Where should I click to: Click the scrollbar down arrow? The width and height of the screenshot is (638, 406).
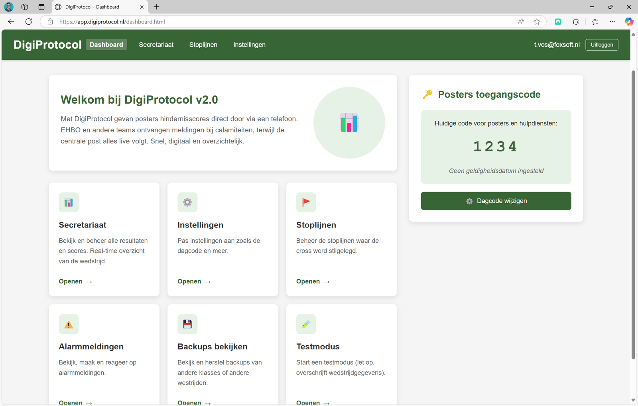pyautogui.click(x=633, y=400)
